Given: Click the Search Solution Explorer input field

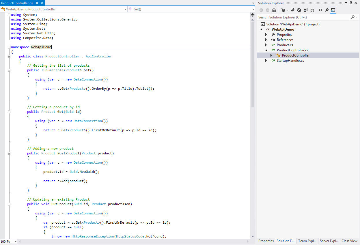Looking at the screenshot, I should coord(303,17).
